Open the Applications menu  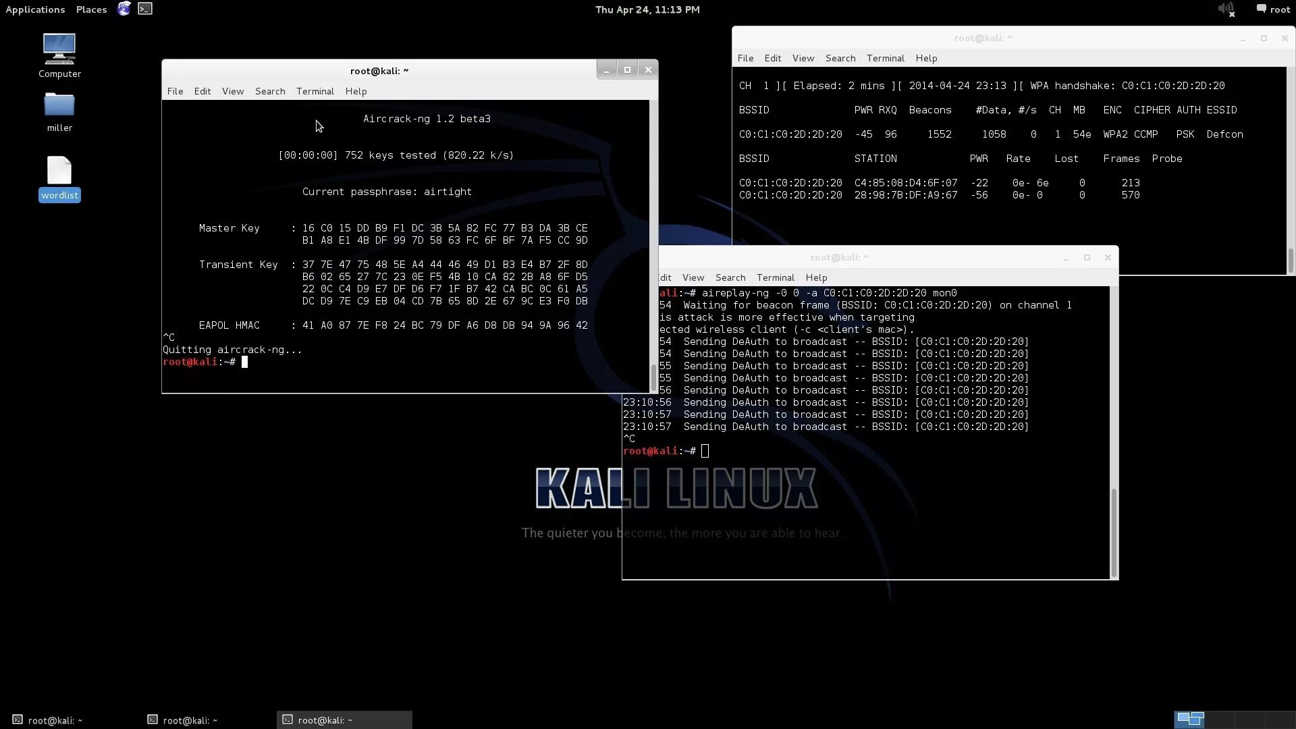[35, 9]
